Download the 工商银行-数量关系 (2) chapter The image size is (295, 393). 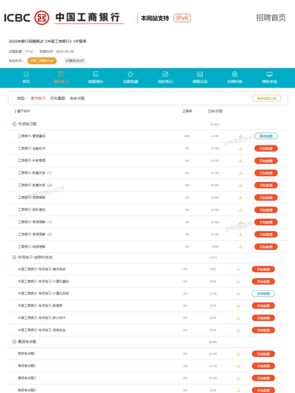[x=241, y=185]
